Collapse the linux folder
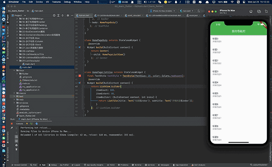 click(x=14, y=71)
